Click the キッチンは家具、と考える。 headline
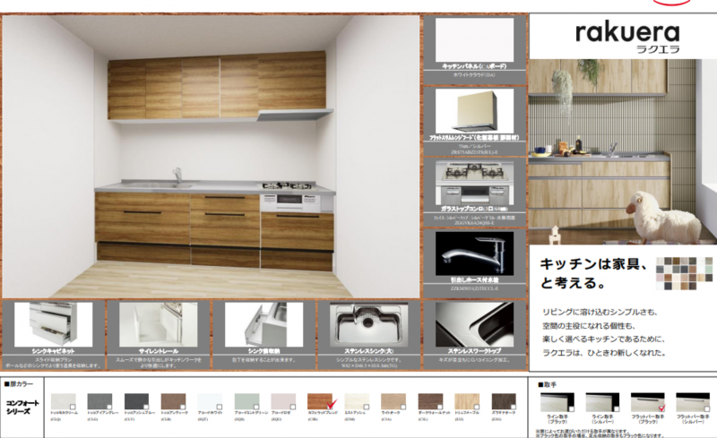Image resolution: width=717 pixels, height=438 pixels. [x=590, y=273]
